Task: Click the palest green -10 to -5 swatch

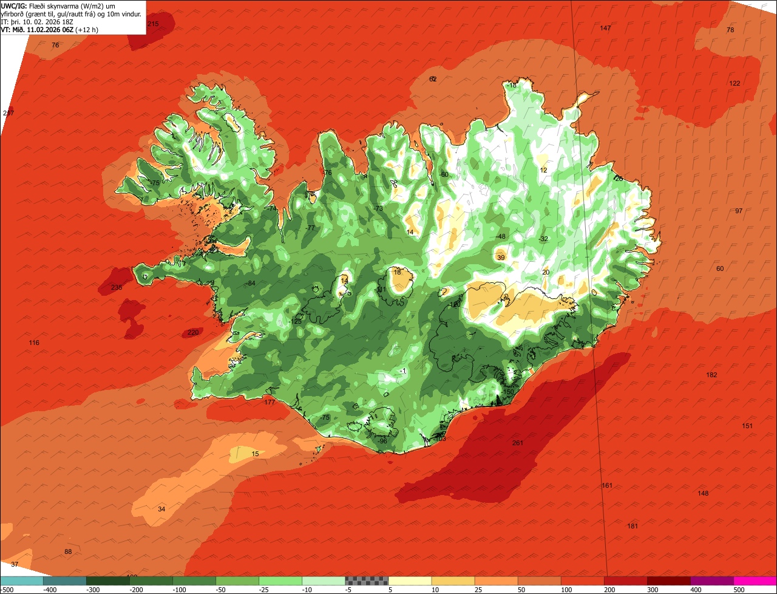Action: tap(324, 581)
